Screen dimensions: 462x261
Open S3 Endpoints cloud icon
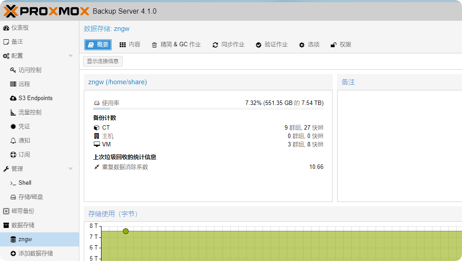13,98
